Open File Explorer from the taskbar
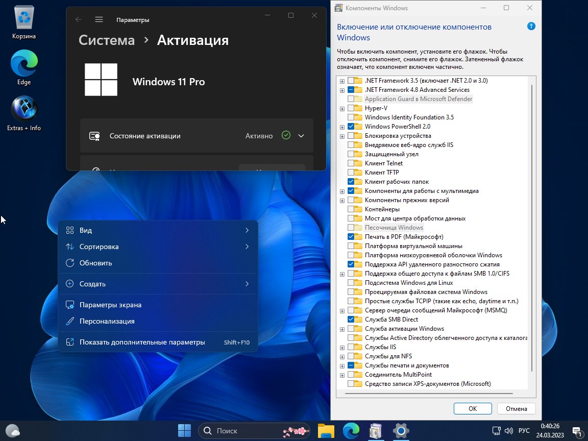The width and height of the screenshot is (588, 441). [x=326, y=431]
